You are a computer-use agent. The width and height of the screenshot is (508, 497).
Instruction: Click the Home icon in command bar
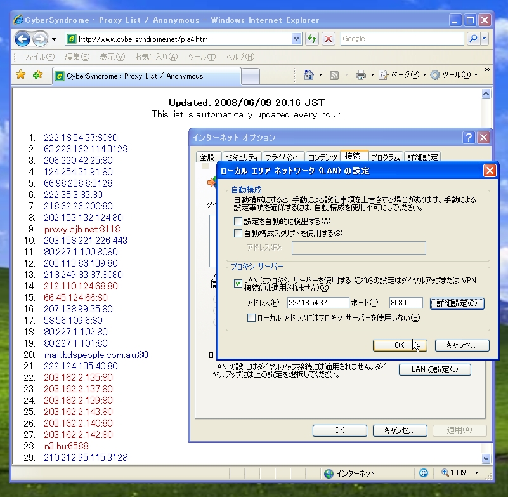coord(309,75)
